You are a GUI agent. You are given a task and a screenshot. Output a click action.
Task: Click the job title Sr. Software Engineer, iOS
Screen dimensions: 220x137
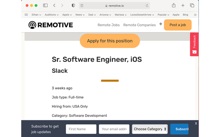97,59
